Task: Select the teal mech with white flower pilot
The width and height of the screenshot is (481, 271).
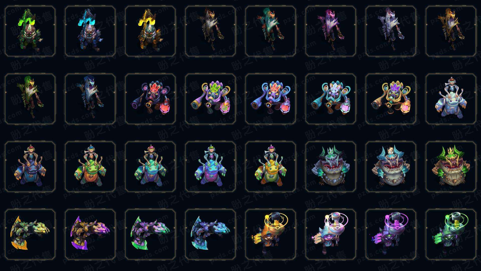Action: pyautogui.click(x=331, y=99)
